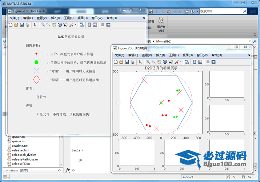The width and height of the screenshot is (260, 182).
Task: Open 窗口(W) menu in Figure 206
Action: (202, 55)
